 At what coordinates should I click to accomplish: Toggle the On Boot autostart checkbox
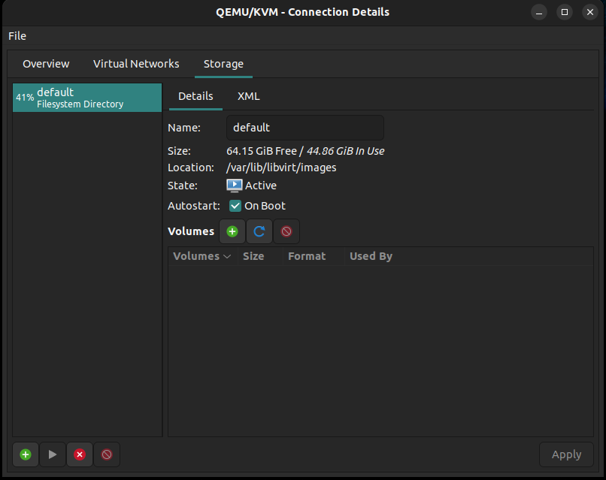click(x=235, y=206)
